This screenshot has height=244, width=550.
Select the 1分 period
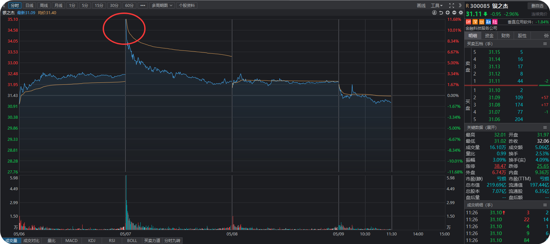point(72,5)
